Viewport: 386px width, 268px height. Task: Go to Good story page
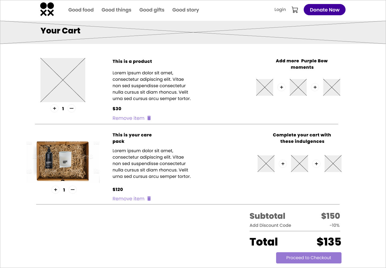tap(185, 10)
